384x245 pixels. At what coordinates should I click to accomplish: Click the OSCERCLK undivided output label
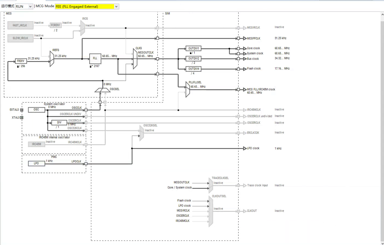[x=259, y=116]
